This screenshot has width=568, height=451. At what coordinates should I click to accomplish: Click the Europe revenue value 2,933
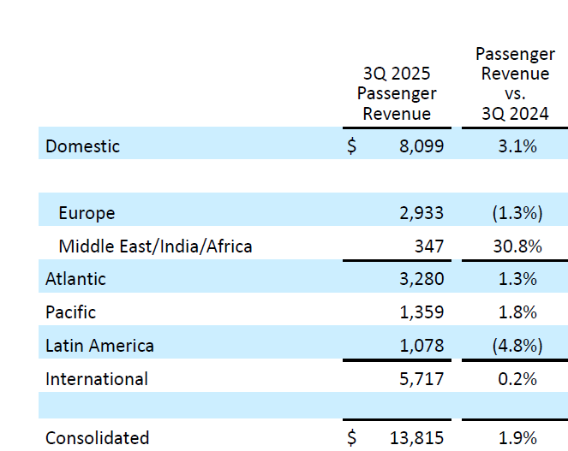422,213
